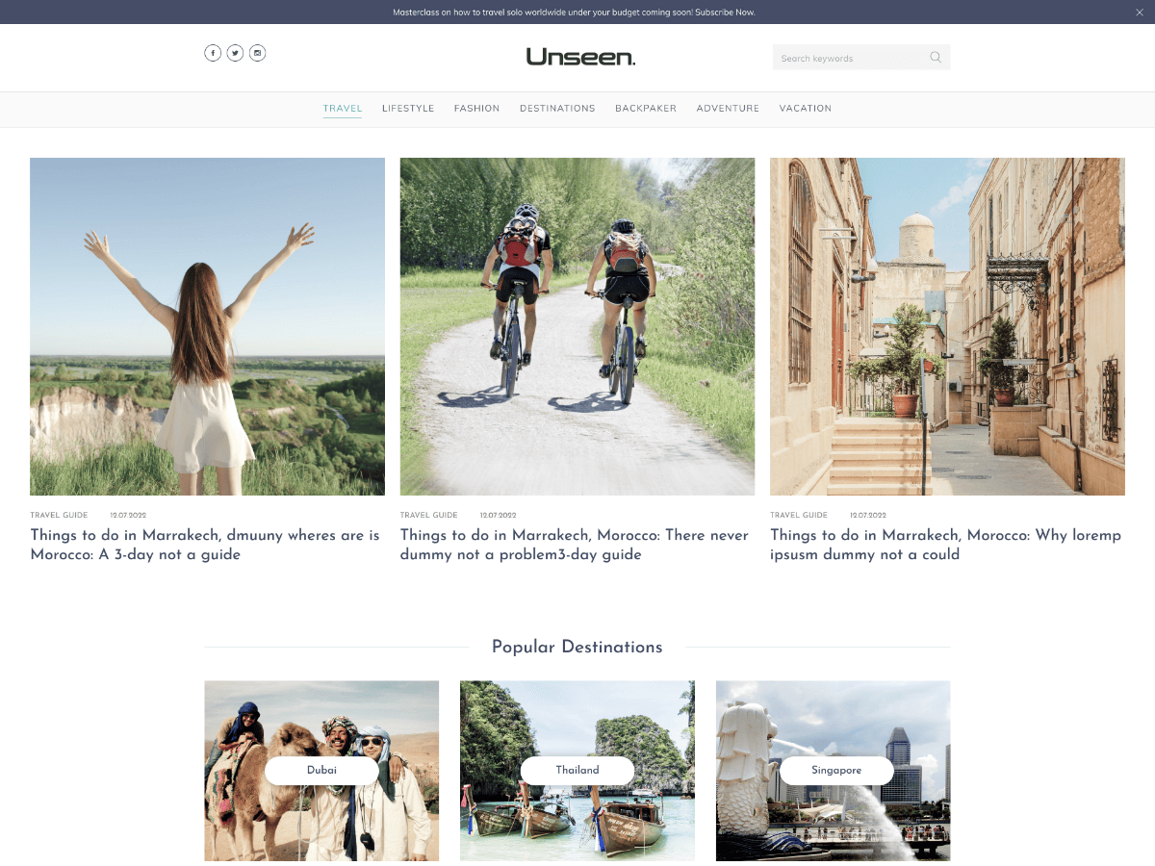This screenshot has height=866, width=1155.
Task: Switch to the LIFESTYLE tab
Action: (x=408, y=108)
